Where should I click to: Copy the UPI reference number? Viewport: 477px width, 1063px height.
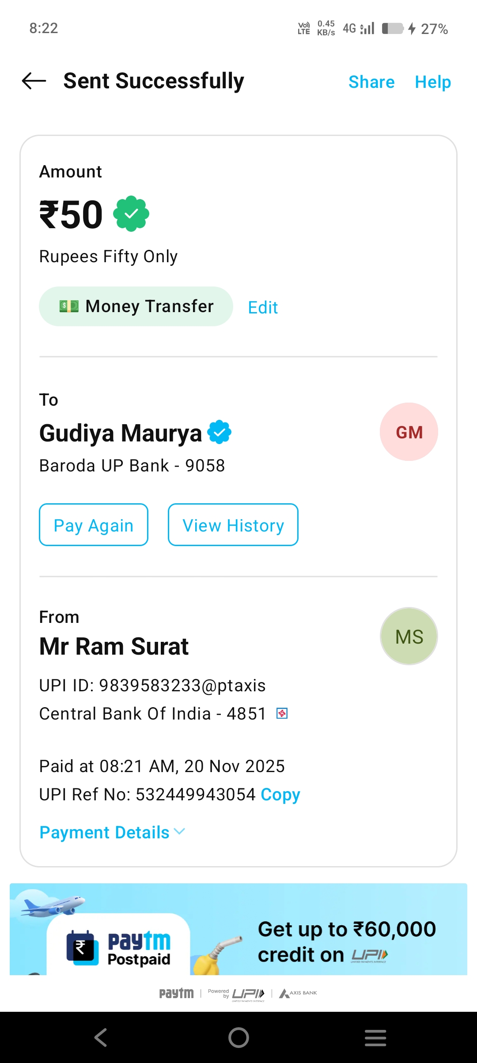tap(280, 795)
